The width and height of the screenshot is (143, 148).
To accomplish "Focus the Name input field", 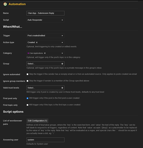I will coord(45,13).
